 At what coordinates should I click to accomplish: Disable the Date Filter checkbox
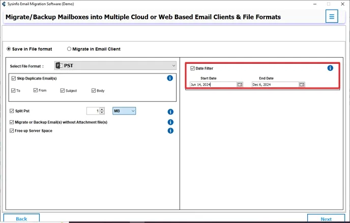[x=192, y=68]
